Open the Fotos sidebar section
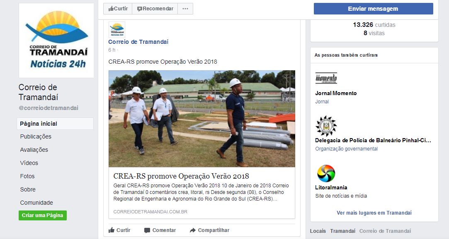Image resolution: width=449 pixels, height=239 pixels. click(27, 176)
